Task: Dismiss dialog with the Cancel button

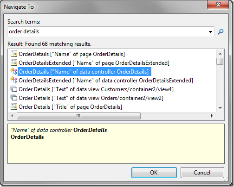Action: tap(202, 173)
